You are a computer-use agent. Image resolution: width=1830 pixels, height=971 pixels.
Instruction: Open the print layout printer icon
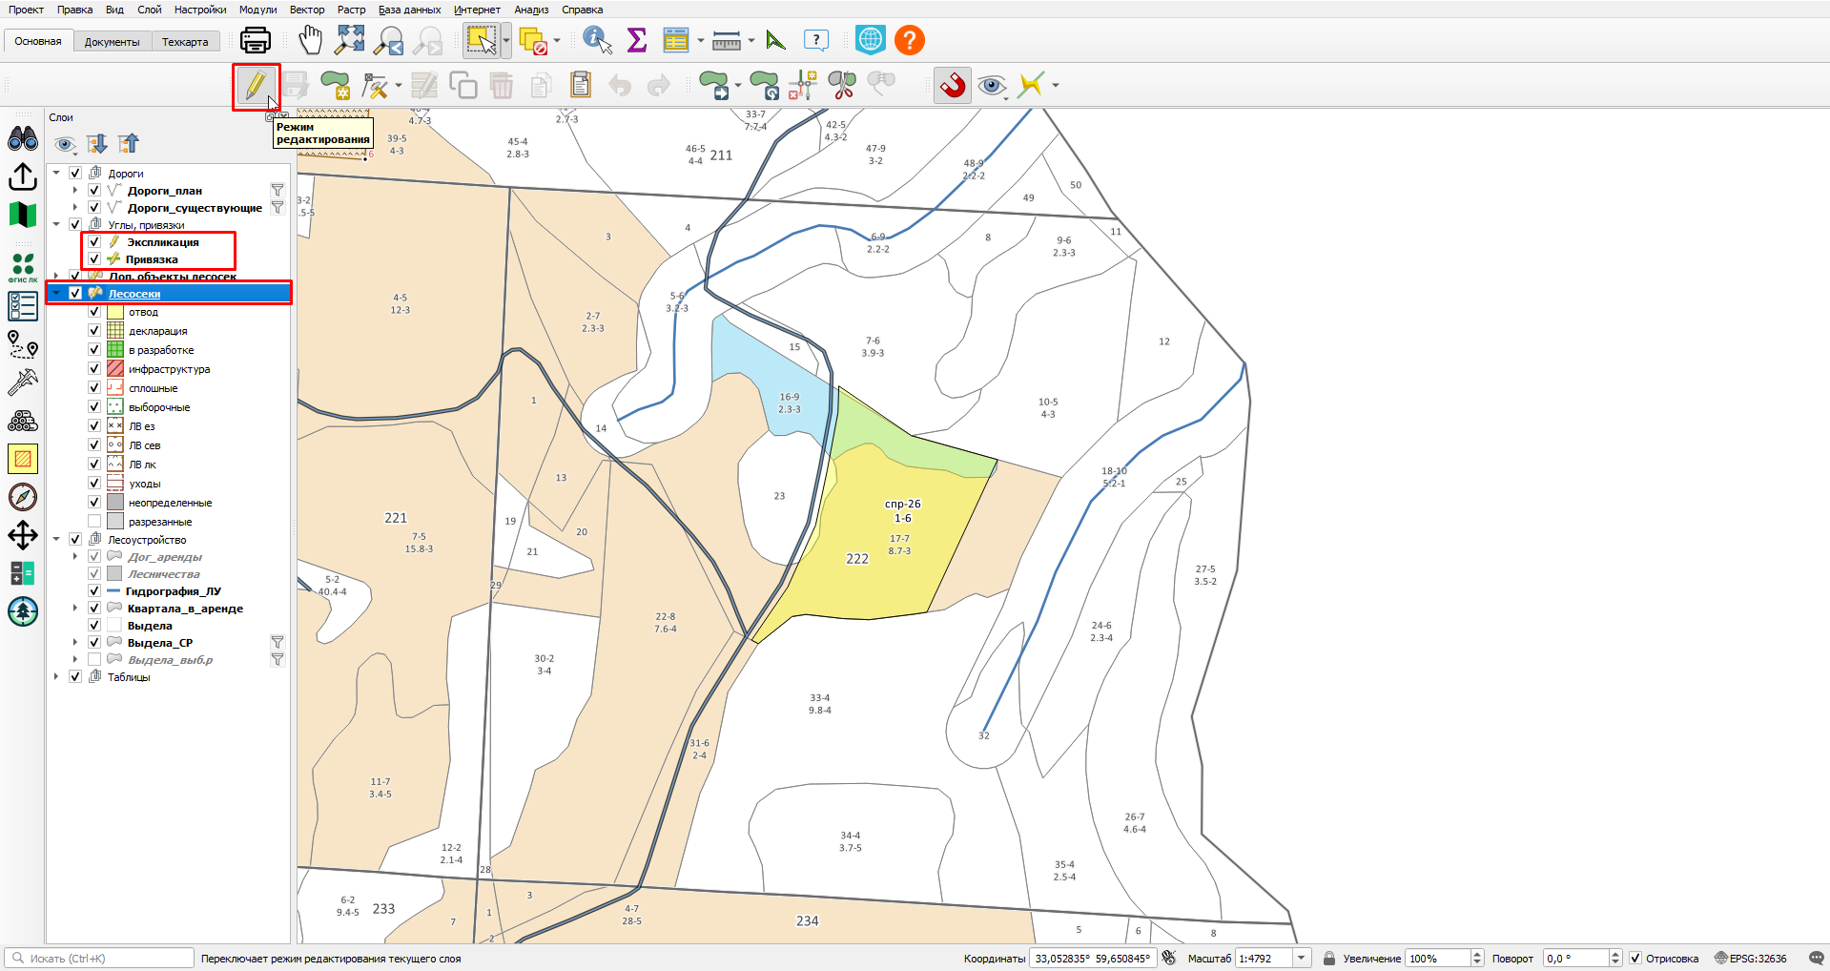(256, 40)
